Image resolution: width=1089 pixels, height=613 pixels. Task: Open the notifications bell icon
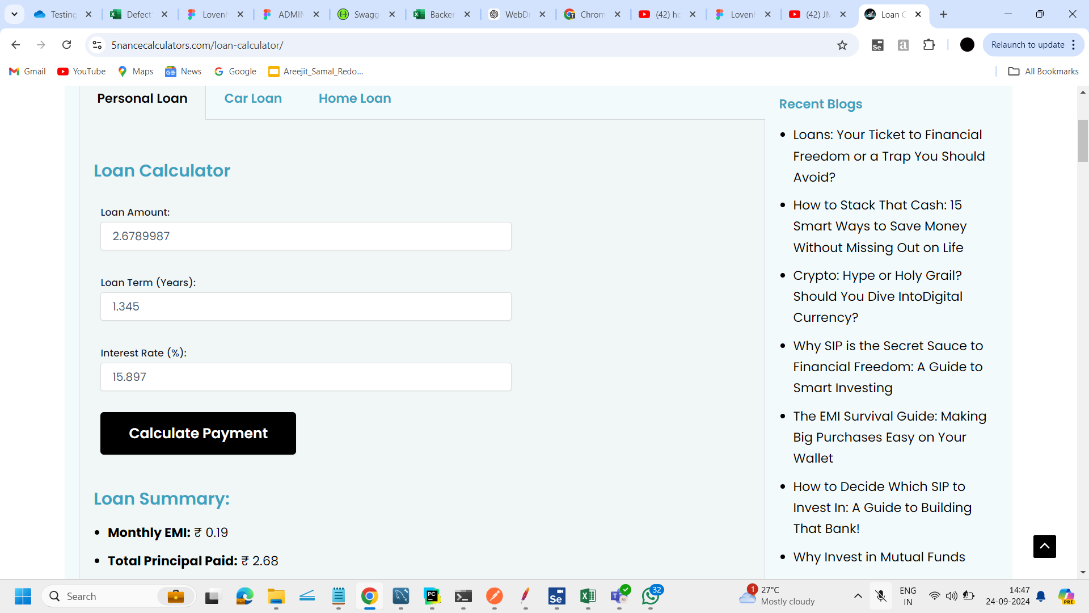1041,596
